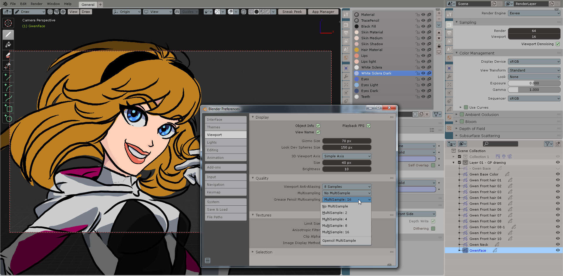Hide the Lips material
563x276 pixels.
pos(423,56)
